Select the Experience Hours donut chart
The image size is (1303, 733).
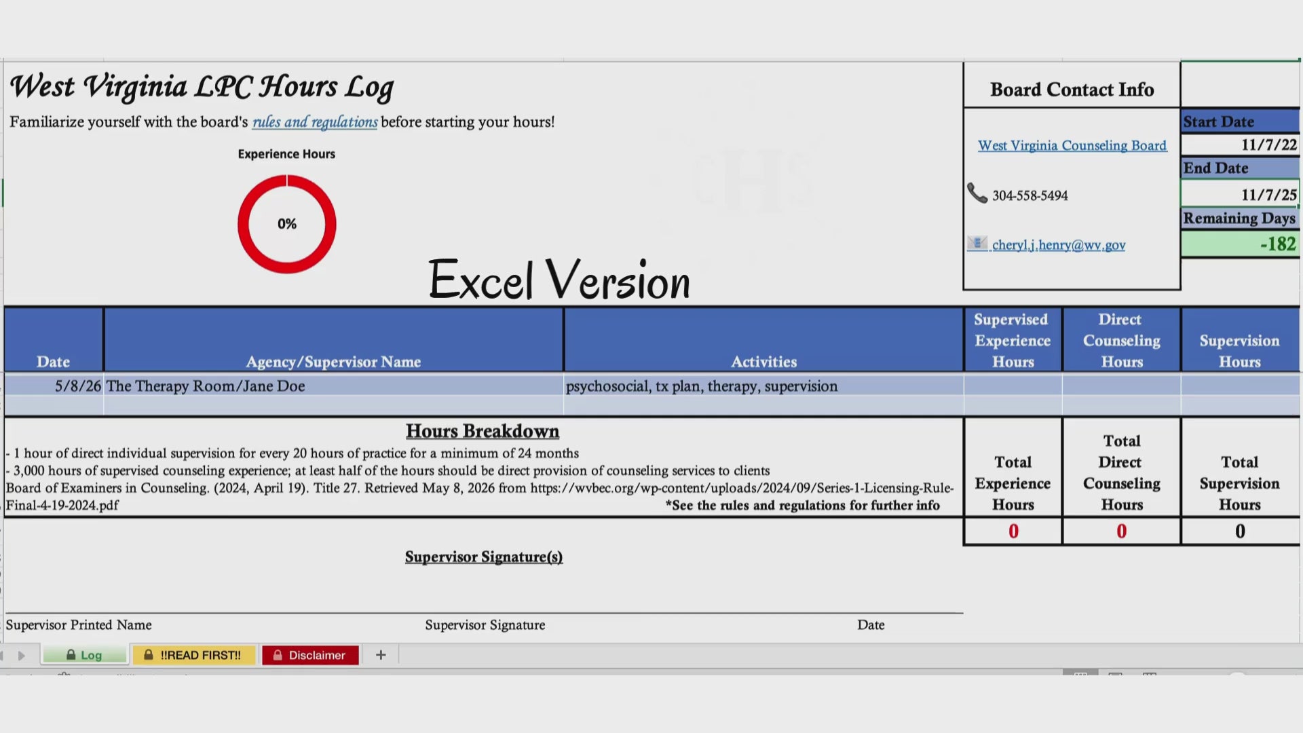tap(286, 224)
